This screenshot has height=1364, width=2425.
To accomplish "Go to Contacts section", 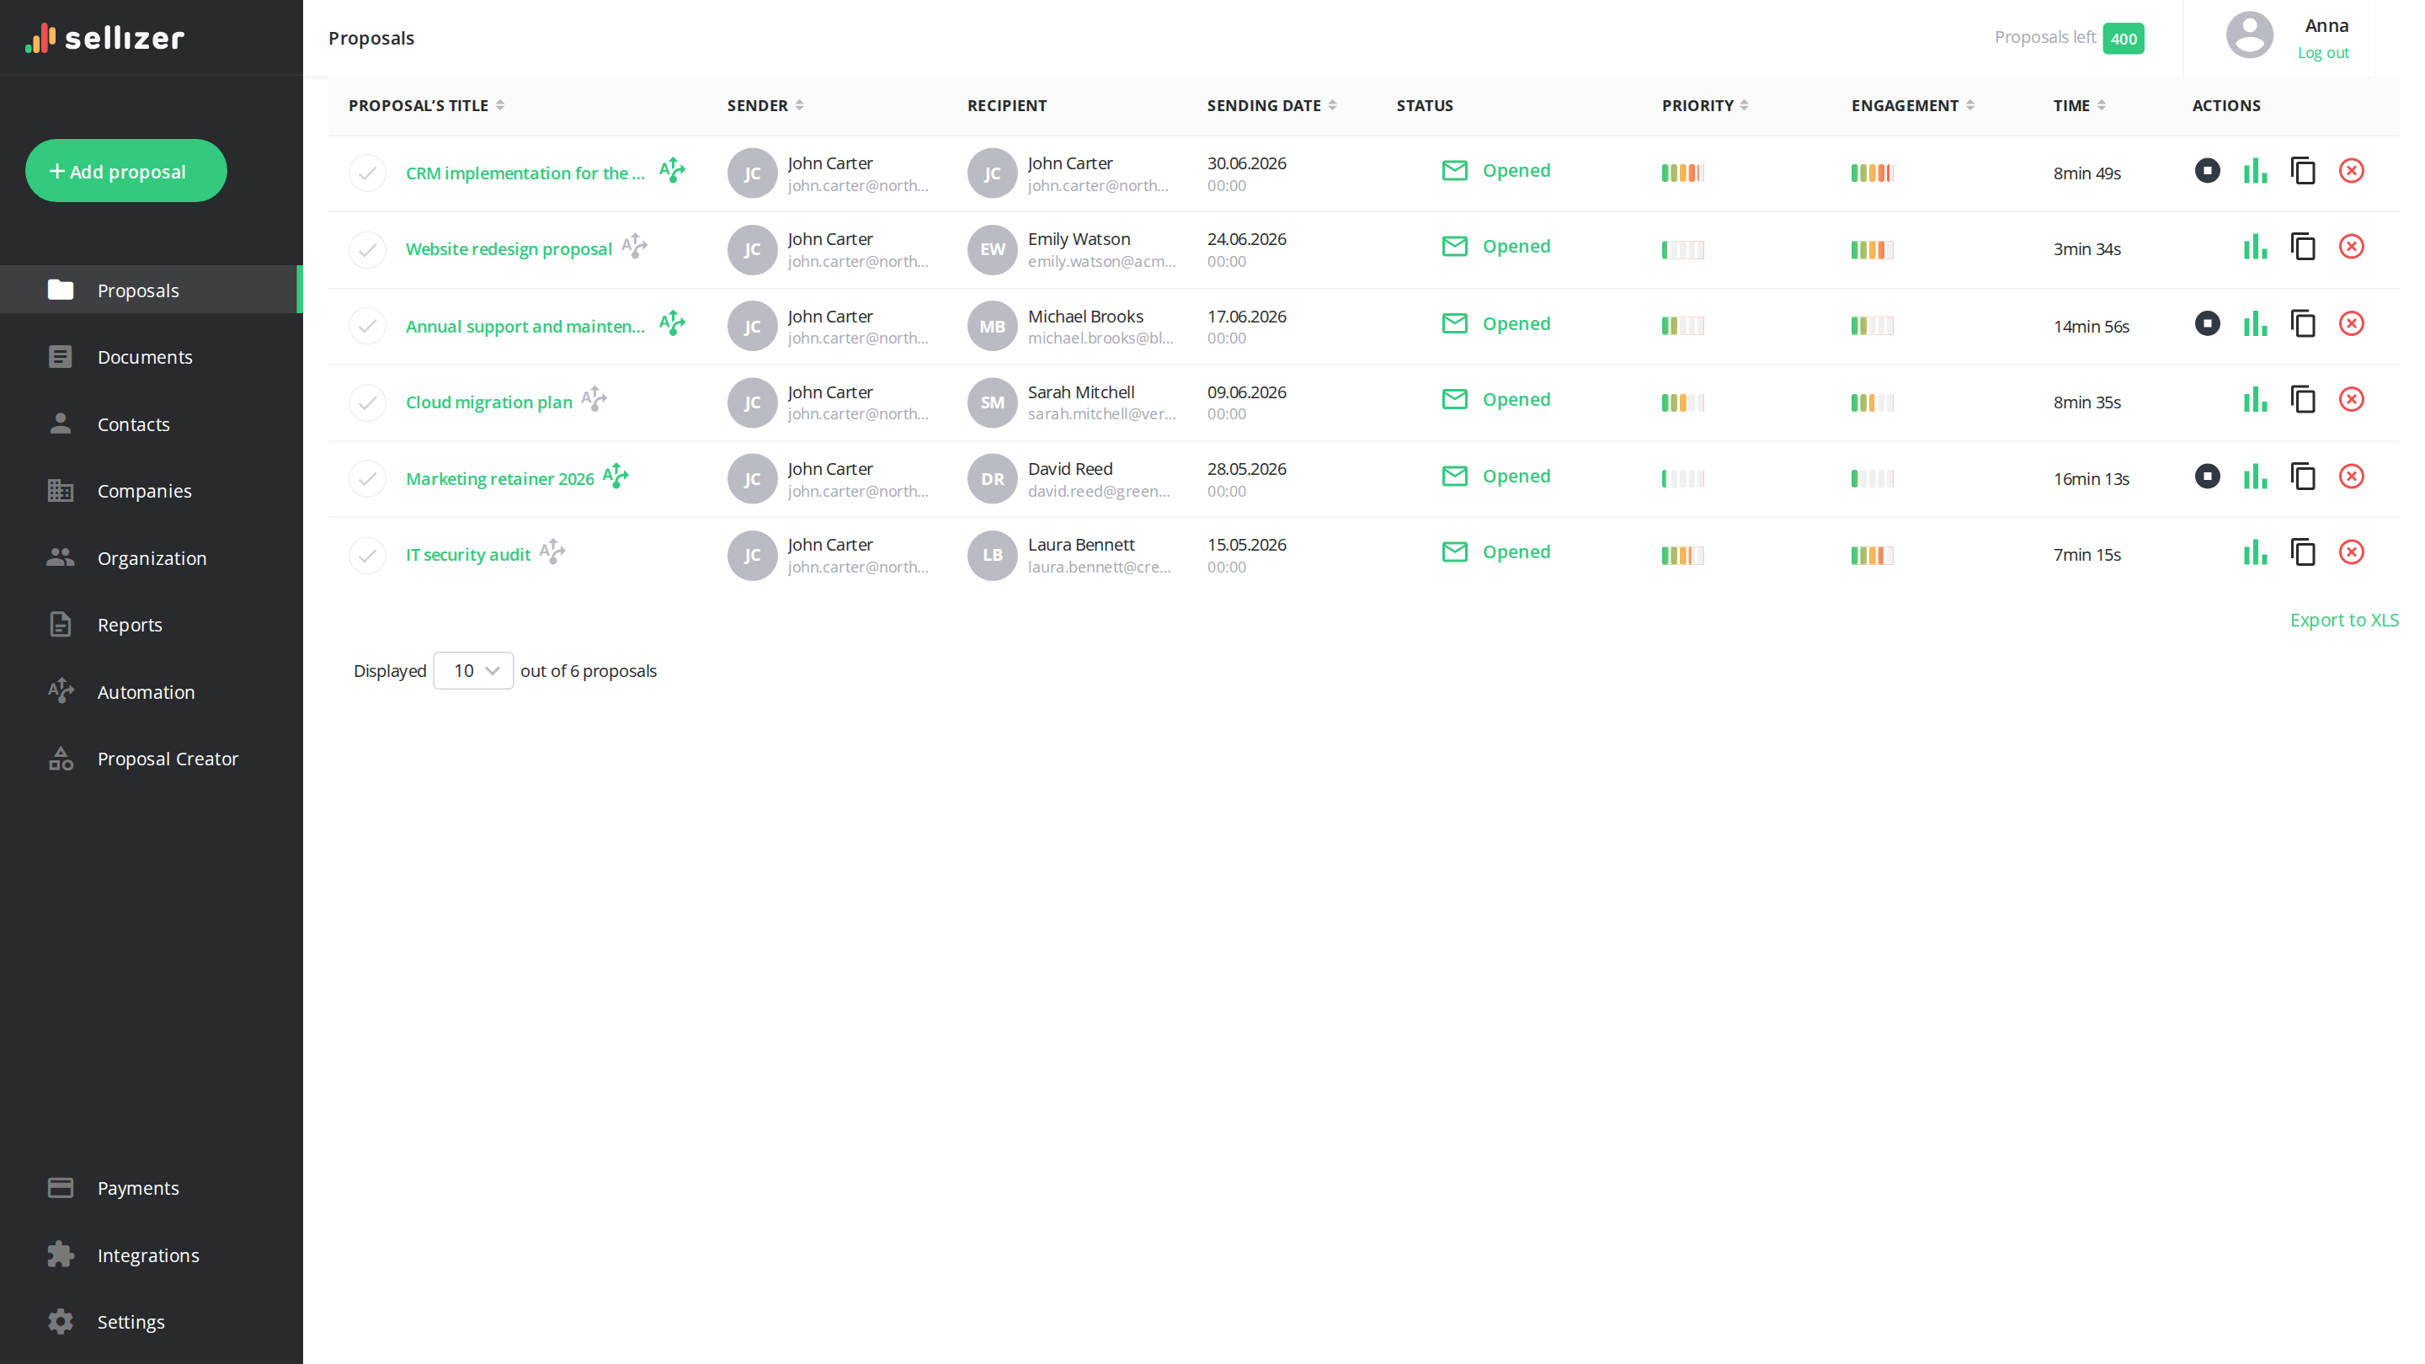I will 151,424.
